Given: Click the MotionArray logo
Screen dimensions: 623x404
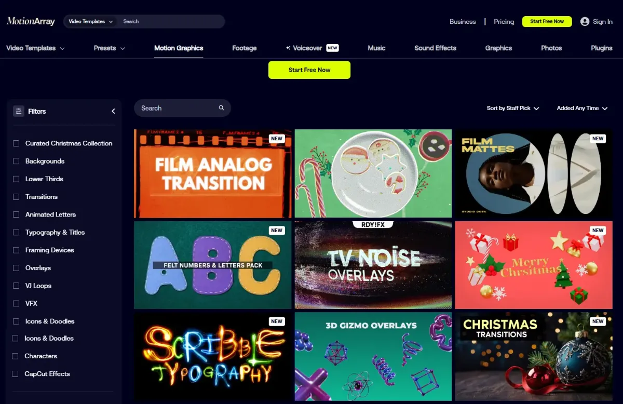Looking at the screenshot, I should pyautogui.click(x=30, y=21).
